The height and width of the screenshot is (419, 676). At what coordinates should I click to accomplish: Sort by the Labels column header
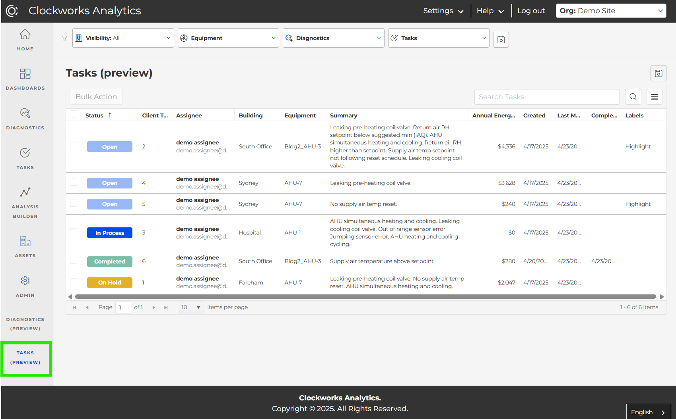pos(634,115)
